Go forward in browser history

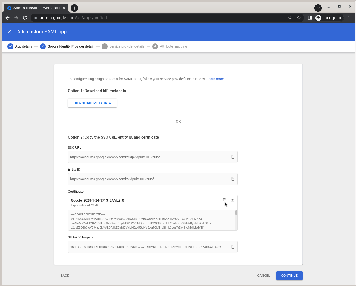tap(16, 18)
